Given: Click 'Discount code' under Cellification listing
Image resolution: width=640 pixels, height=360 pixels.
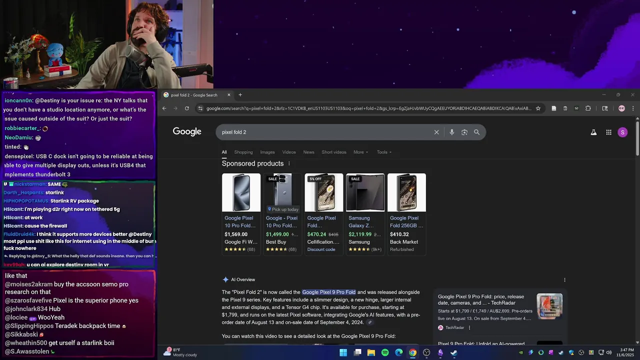Looking at the screenshot, I should point(321,249).
